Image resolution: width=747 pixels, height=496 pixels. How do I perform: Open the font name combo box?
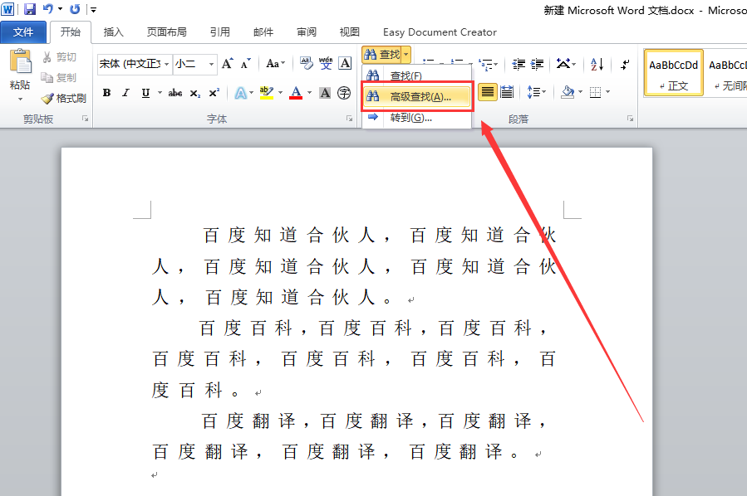pos(135,64)
